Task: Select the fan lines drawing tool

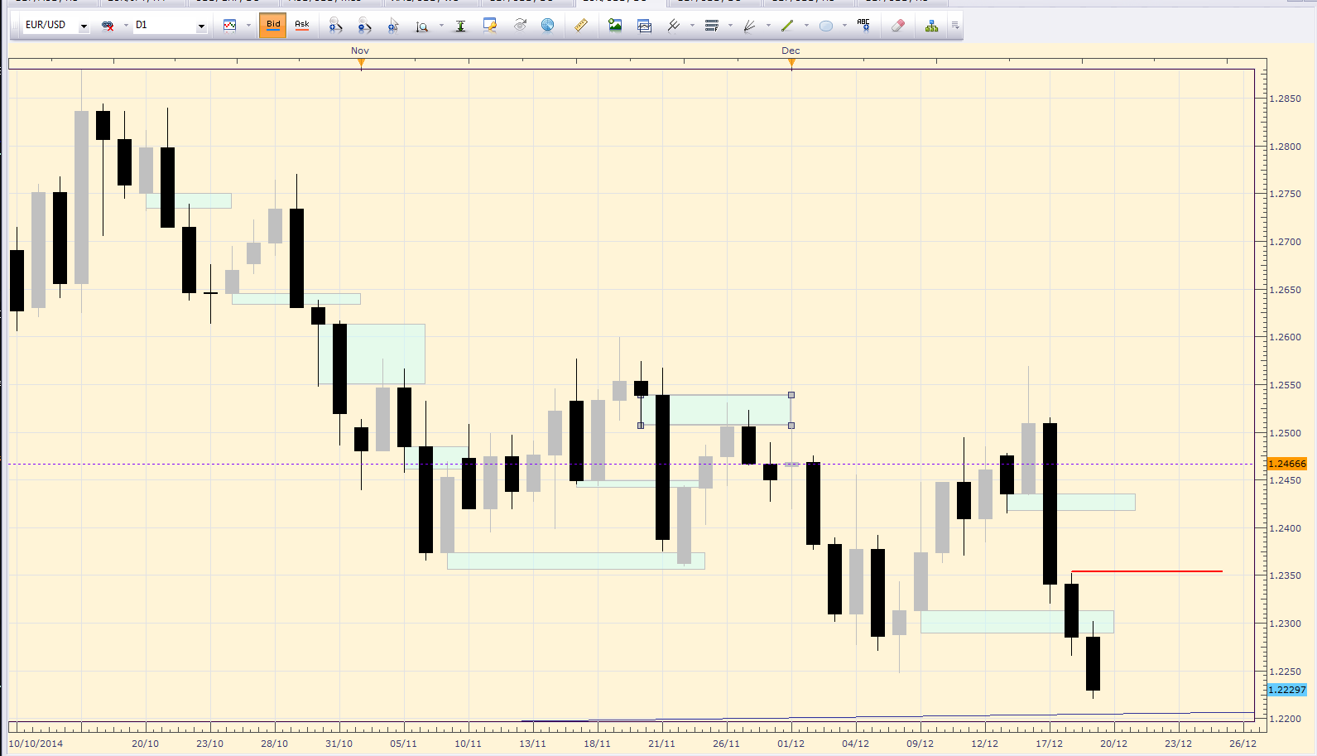Action: pyautogui.click(x=750, y=26)
